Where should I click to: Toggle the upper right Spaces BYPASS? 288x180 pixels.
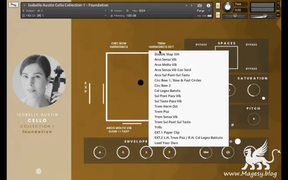click(x=251, y=45)
